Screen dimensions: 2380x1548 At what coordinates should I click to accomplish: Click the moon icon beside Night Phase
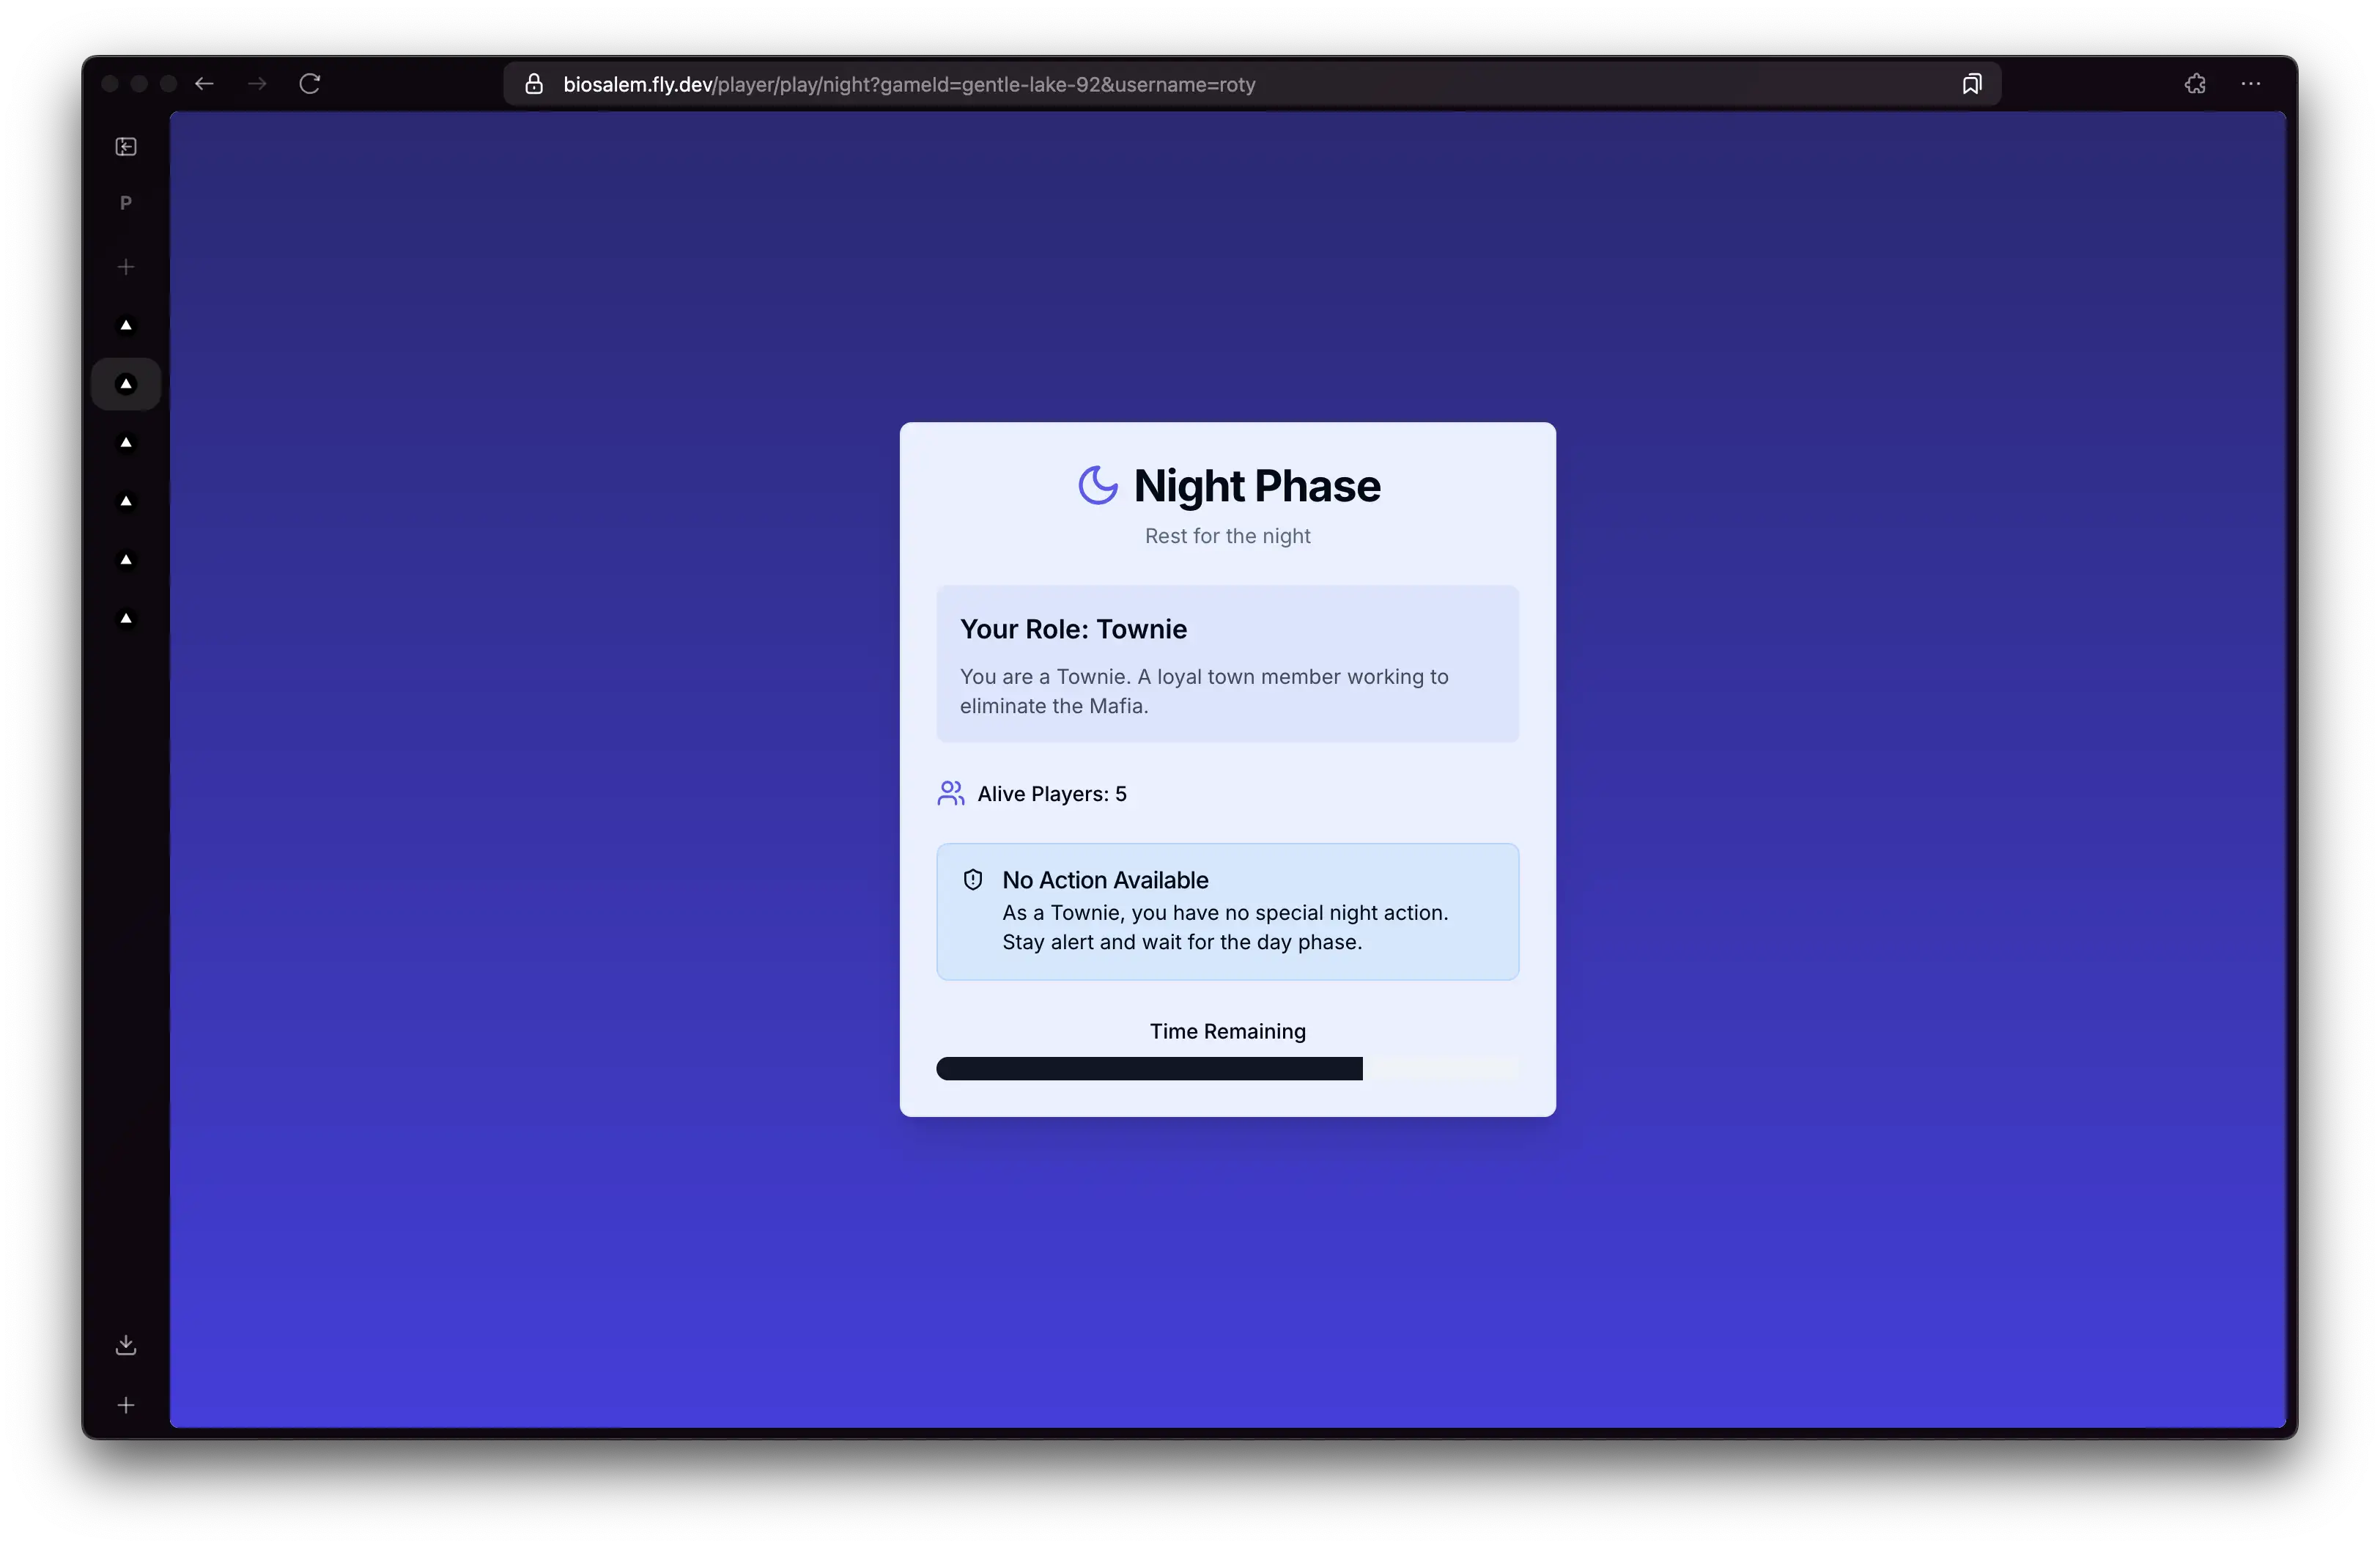(x=1097, y=485)
